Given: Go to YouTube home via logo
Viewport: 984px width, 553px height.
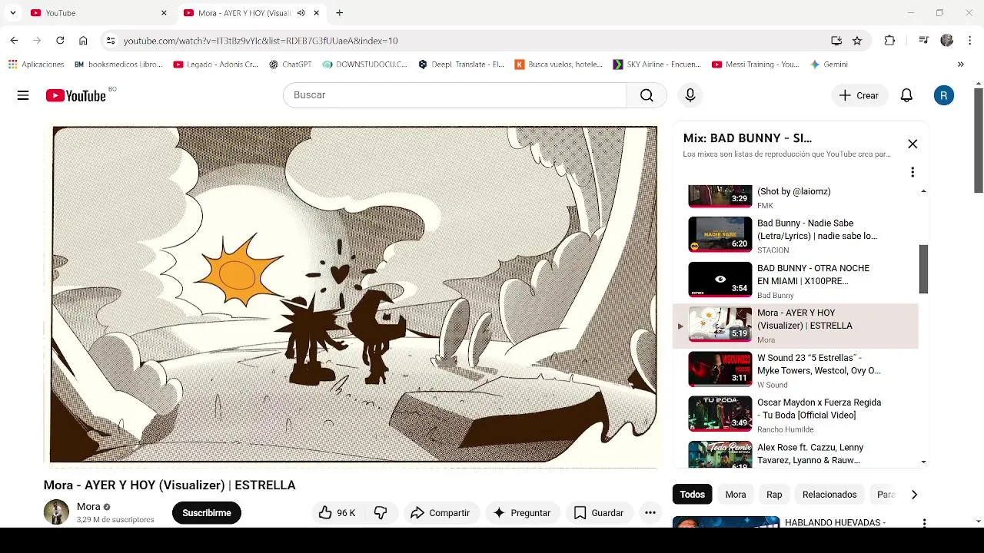Looking at the screenshot, I should click(x=75, y=95).
